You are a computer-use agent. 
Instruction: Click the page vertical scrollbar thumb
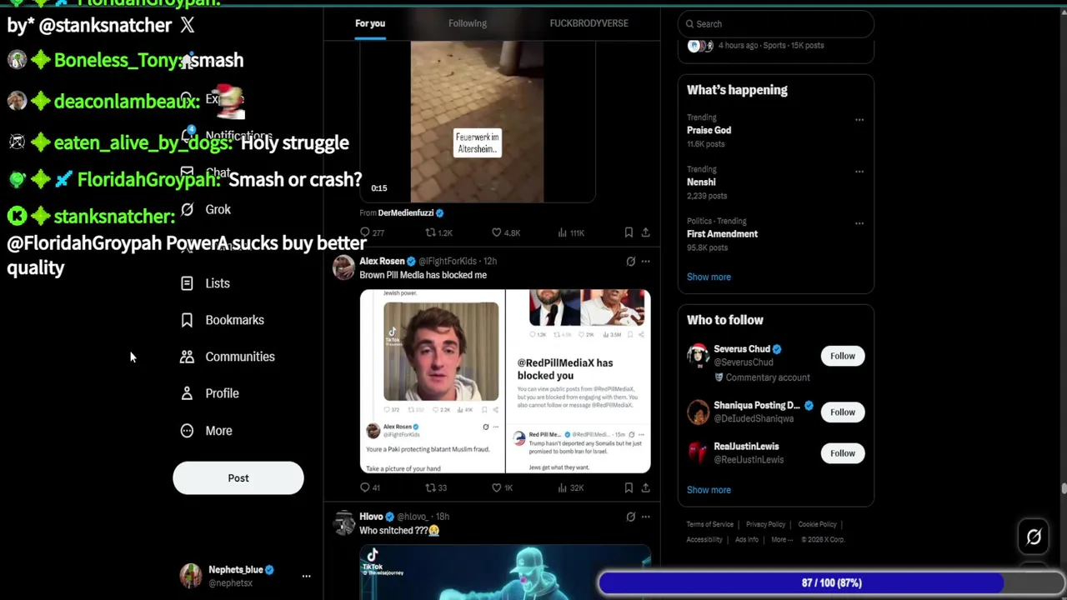(1063, 489)
